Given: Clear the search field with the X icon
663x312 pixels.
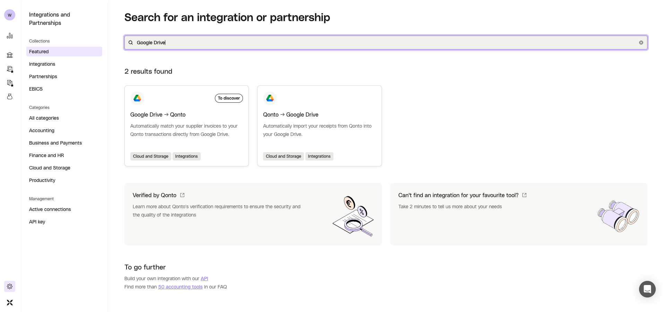Looking at the screenshot, I should click(x=641, y=43).
